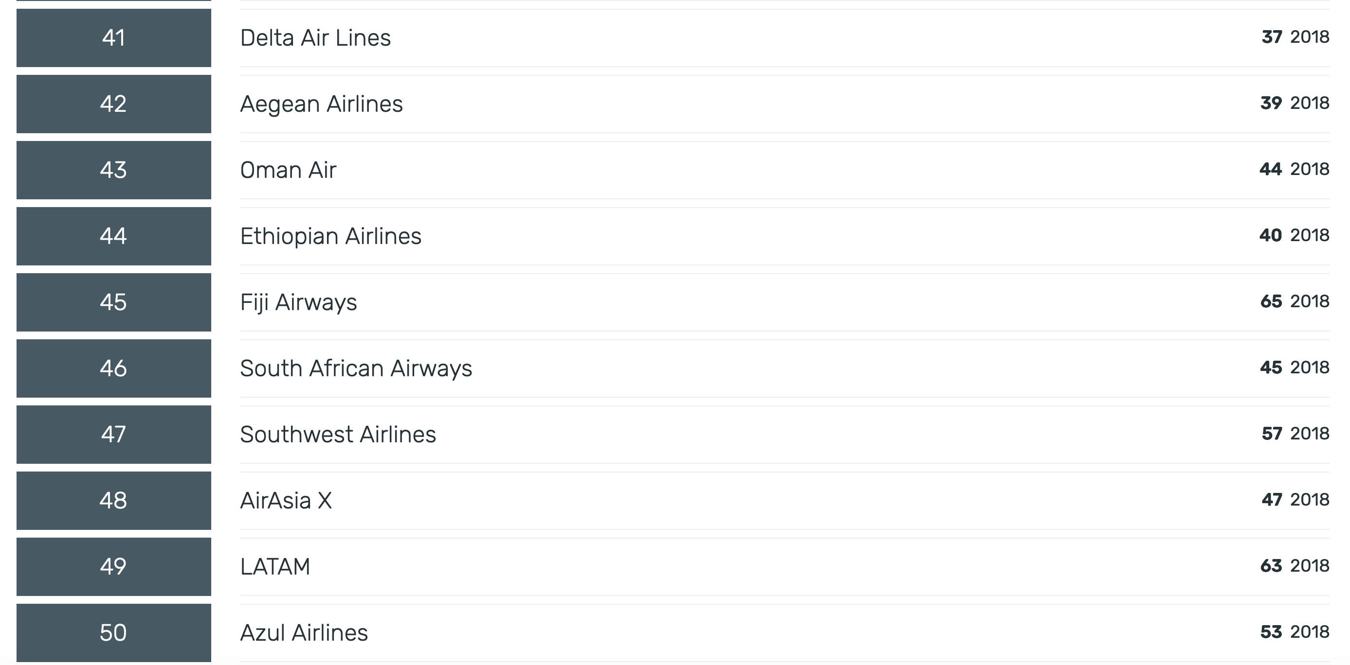Select Azul Airlines' 2018 rank 53
Viewport: 1350px width, 665px height.
point(1271,631)
